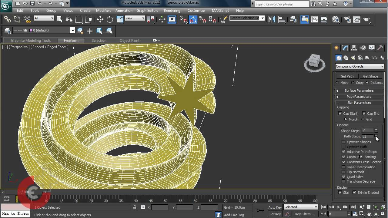This screenshot has width=388, height=218.
Task: Enable the Flip Normals checkbox
Action: (344, 172)
